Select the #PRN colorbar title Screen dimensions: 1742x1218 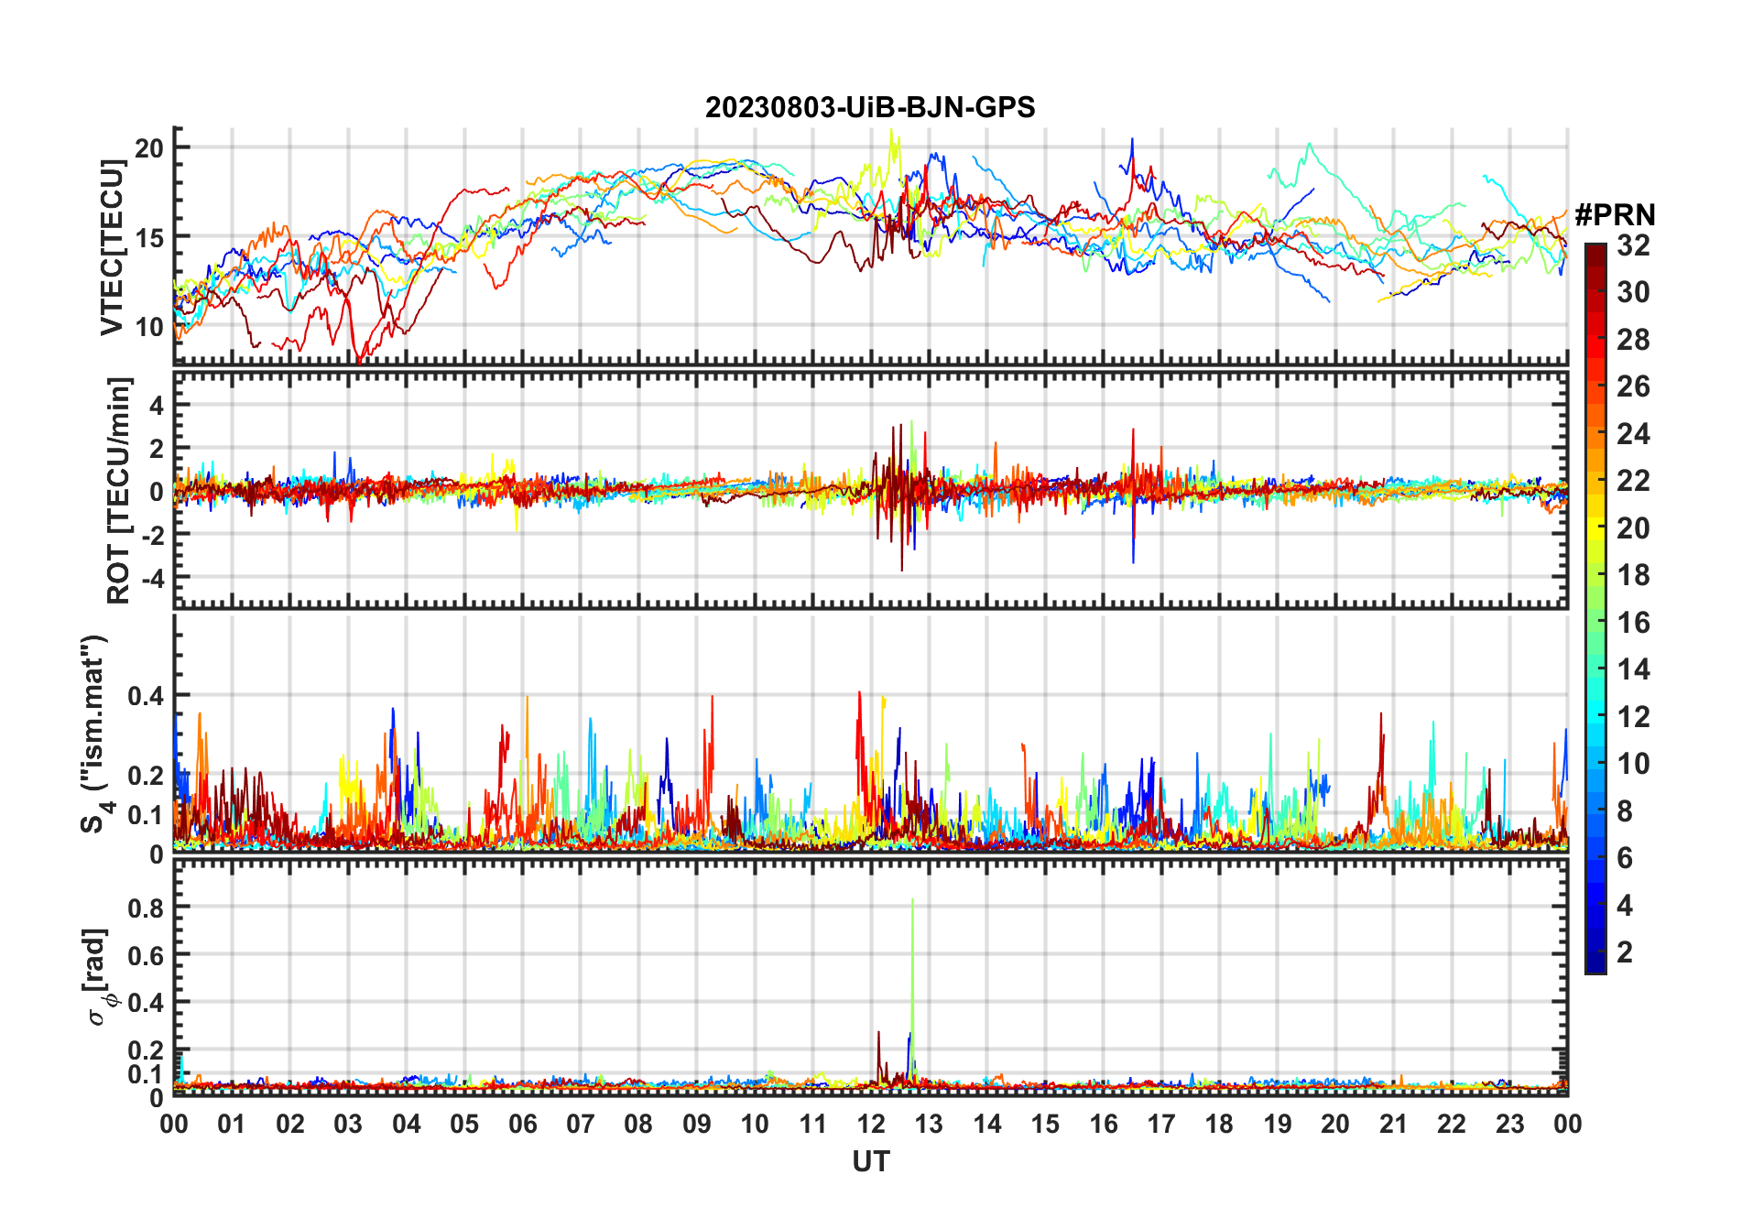[1615, 215]
